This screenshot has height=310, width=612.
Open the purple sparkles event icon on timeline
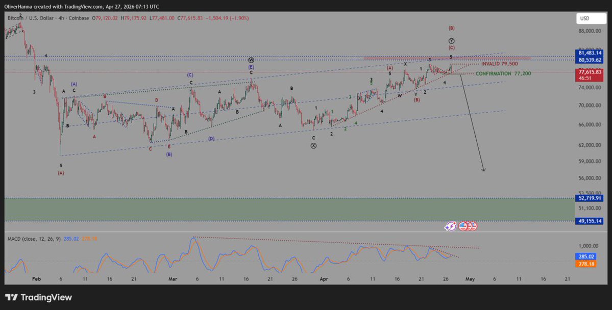click(x=450, y=226)
